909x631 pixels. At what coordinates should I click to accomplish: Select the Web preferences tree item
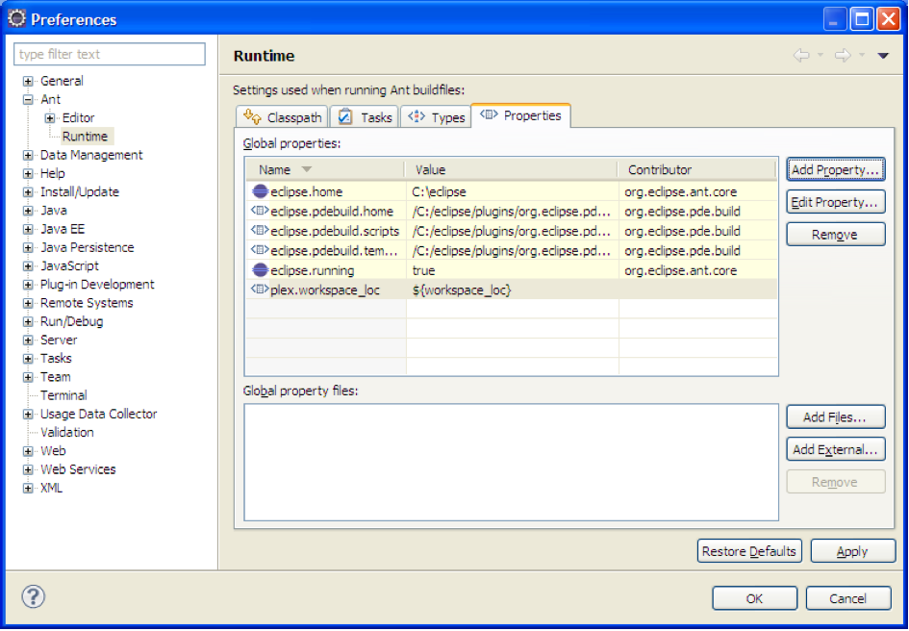click(x=53, y=451)
